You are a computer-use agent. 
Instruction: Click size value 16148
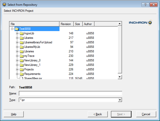pyautogui.click(x=78, y=78)
